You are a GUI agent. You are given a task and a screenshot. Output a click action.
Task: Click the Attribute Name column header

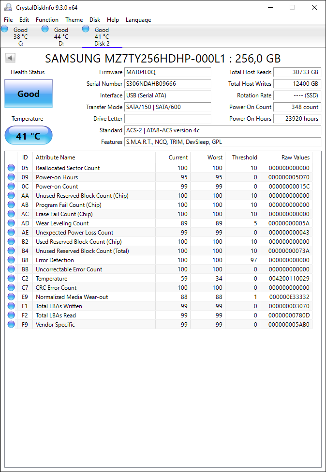94,157
